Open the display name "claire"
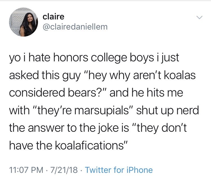Screen dimensions: 211x181 pos(53,17)
